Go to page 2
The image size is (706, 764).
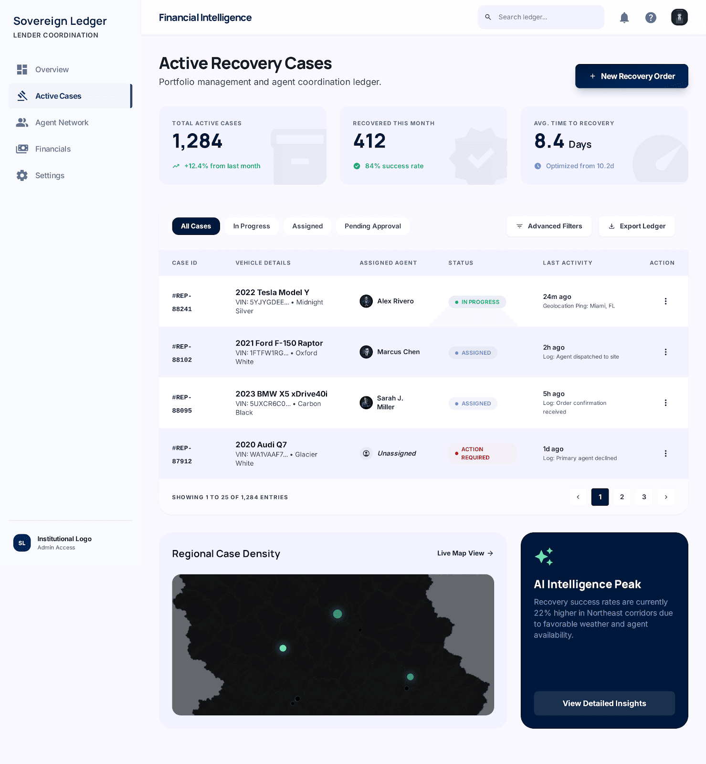(622, 497)
